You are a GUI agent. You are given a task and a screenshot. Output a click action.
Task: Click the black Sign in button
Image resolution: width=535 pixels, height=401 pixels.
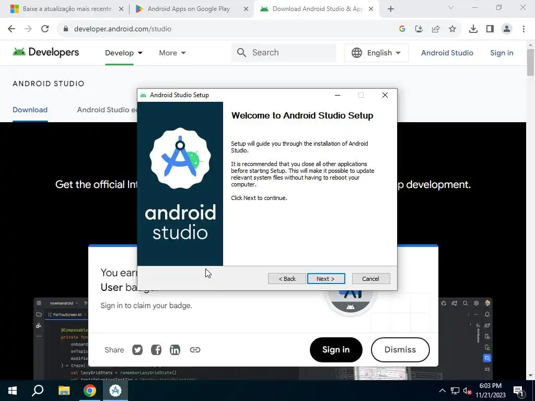336,350
